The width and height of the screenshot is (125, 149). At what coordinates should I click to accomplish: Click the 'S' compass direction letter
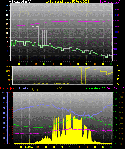pyautogui.click(x=118, y=75)
